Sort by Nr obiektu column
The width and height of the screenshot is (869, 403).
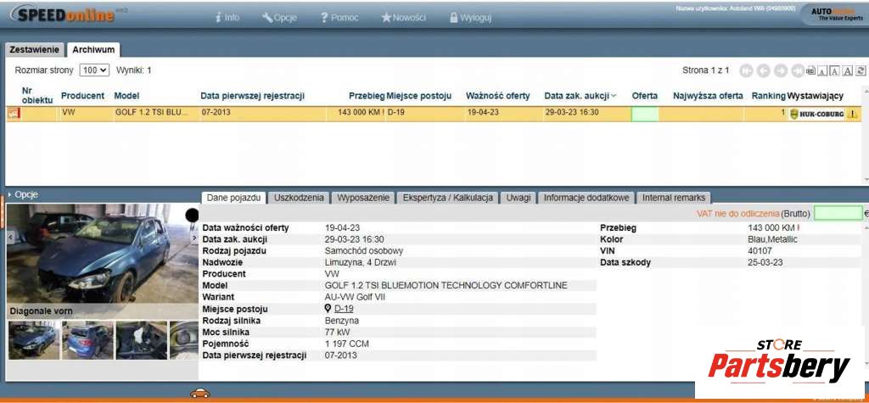click(37, 95)
